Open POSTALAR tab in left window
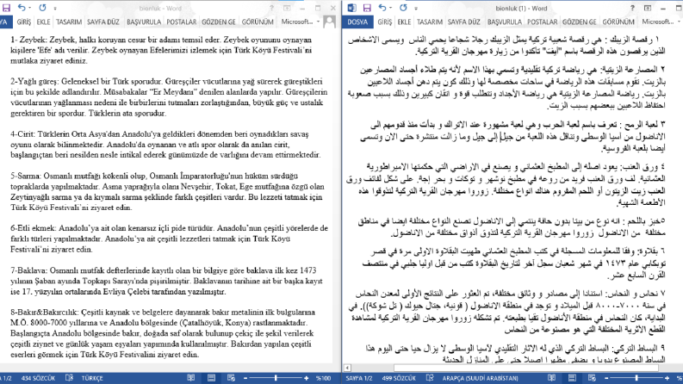Viewport: 683px width, 384px height. (181, 22)
